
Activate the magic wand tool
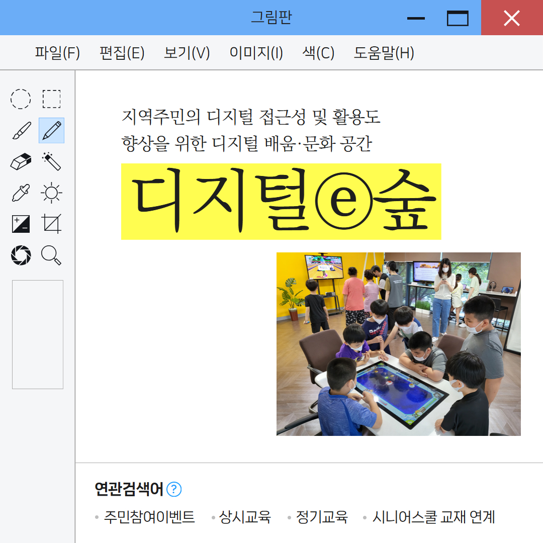[x=51, y=162]
